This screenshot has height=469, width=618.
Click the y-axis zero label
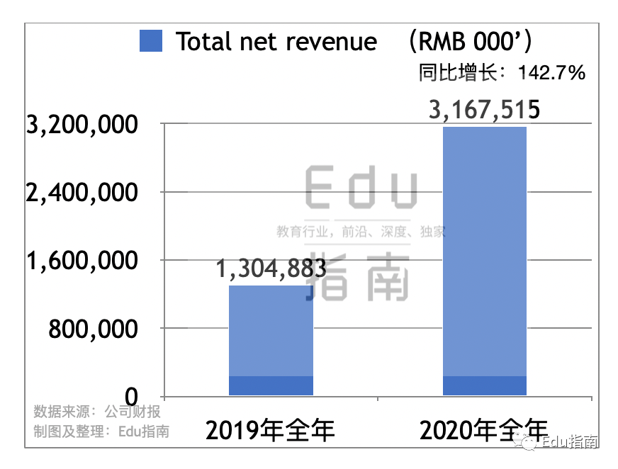[132, 397]
